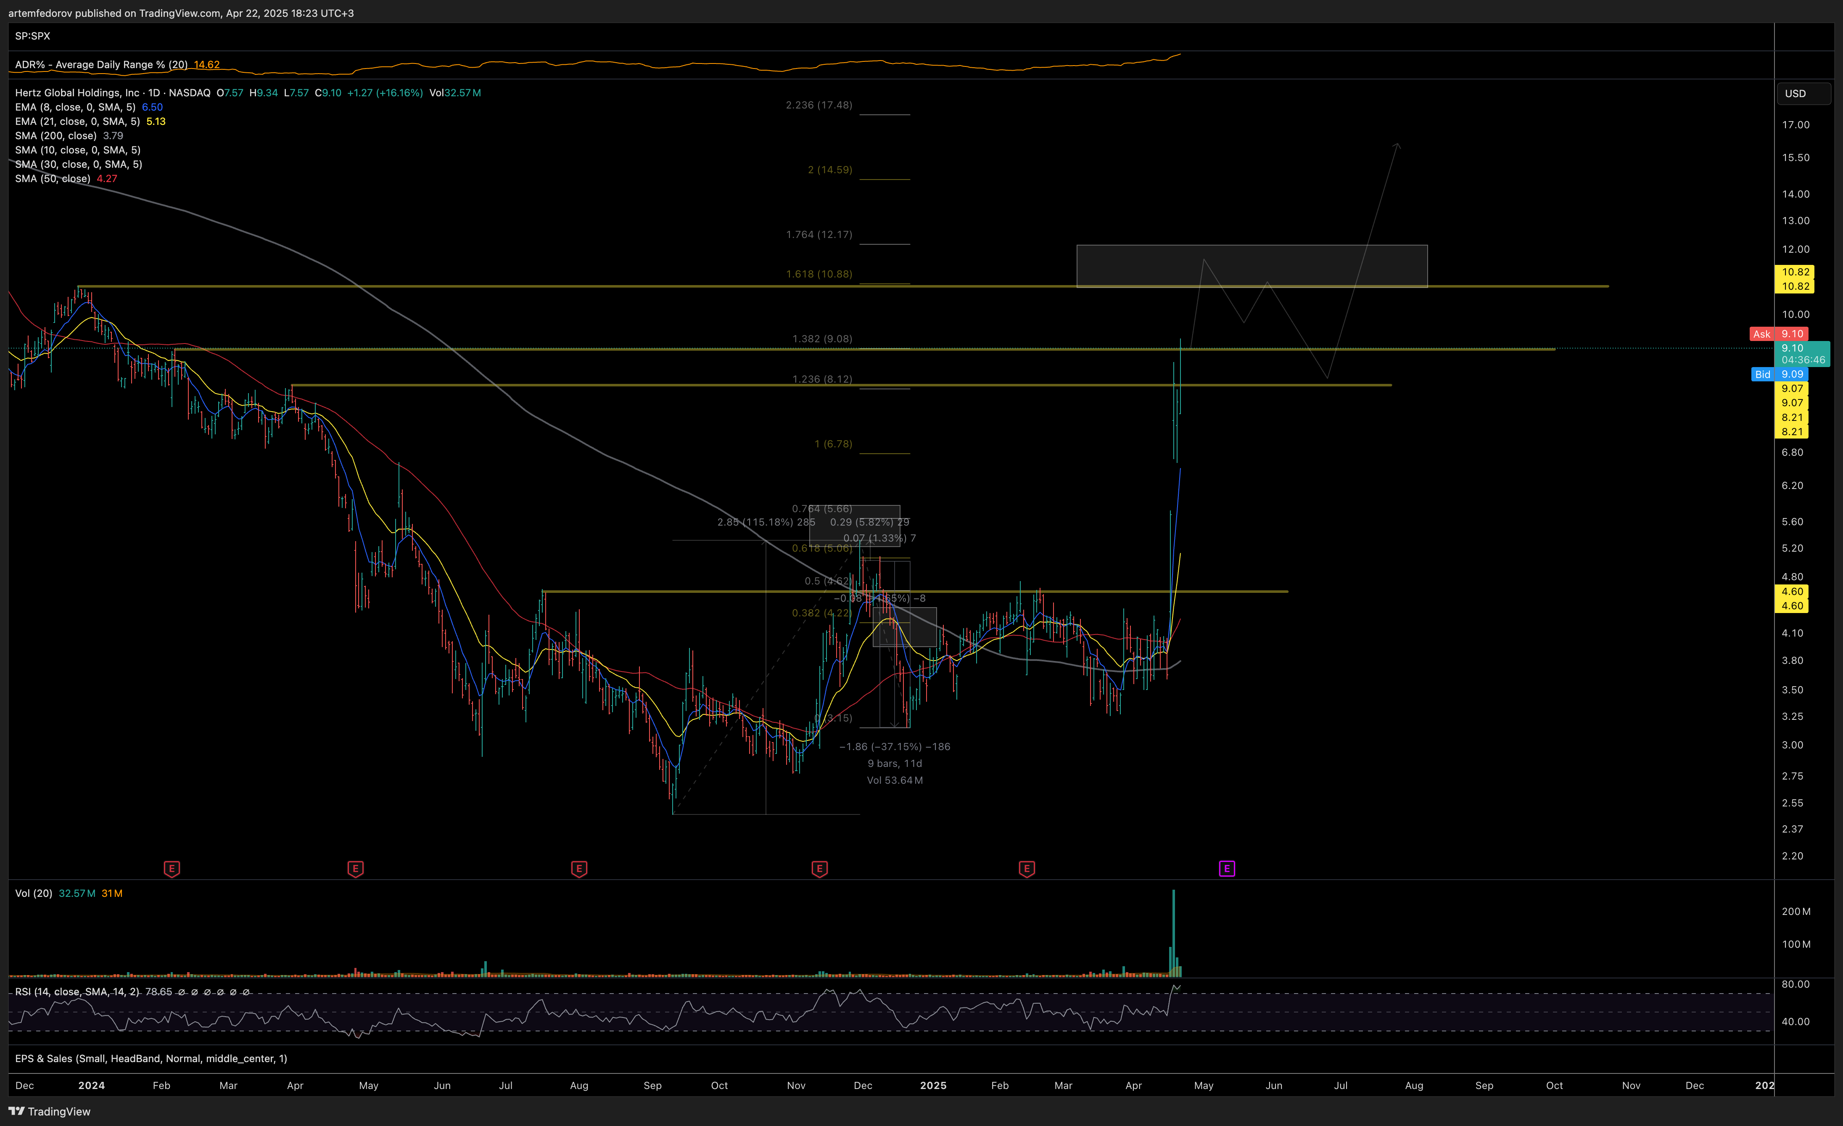
Task: Click the TradingView logo at bottom left
Action: point(49,1111)
